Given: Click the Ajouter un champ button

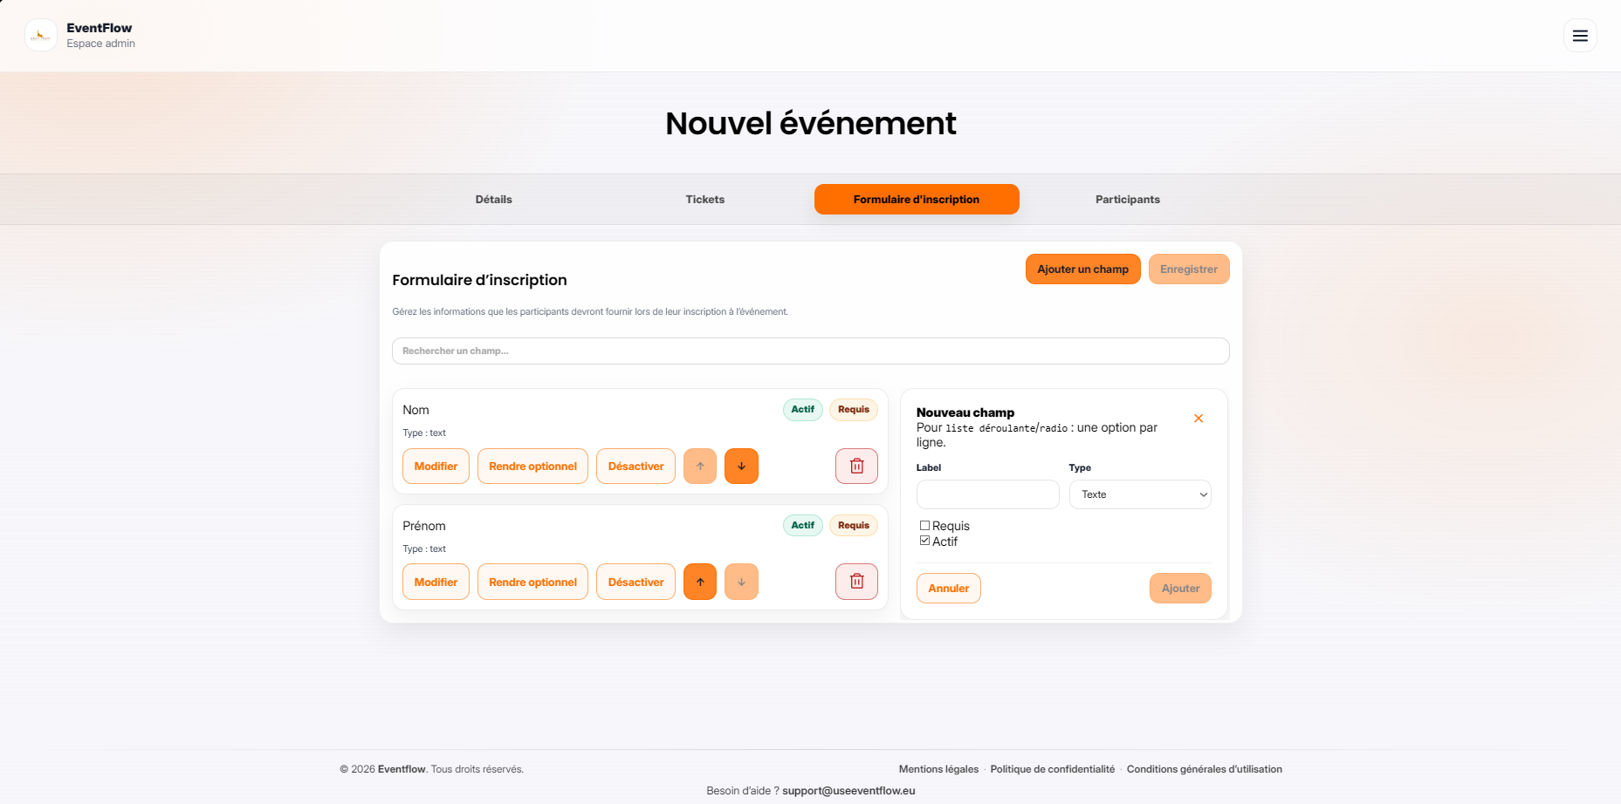Looking at the screenshot, I should click(1082, 269).
